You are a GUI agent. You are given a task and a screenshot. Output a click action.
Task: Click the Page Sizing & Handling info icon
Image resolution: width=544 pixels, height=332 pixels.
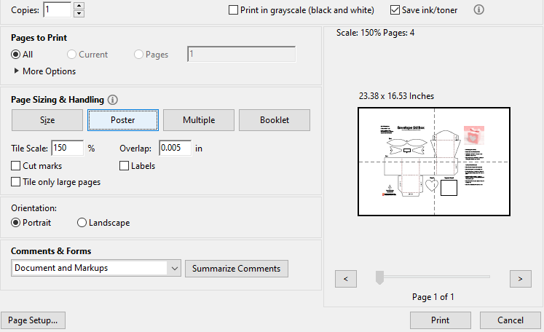point(113,100)
